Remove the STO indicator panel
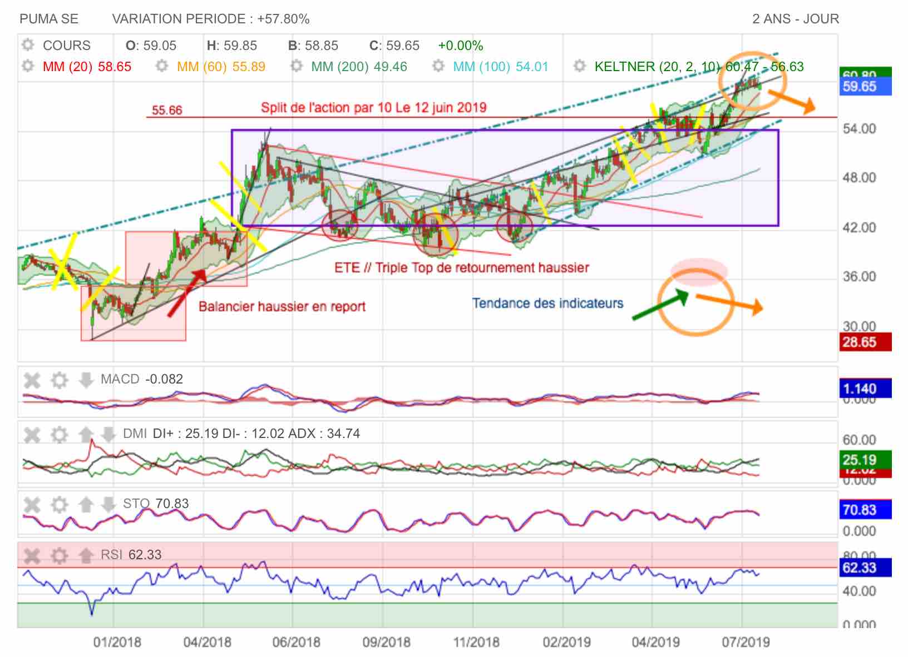908x657 pixels. [x=32, y=504]
